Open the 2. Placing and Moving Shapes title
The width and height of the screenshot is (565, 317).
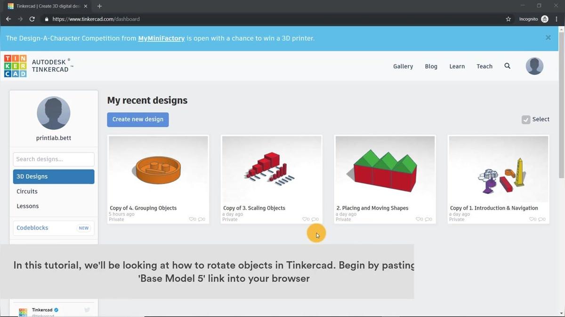(x=372, y=208)
